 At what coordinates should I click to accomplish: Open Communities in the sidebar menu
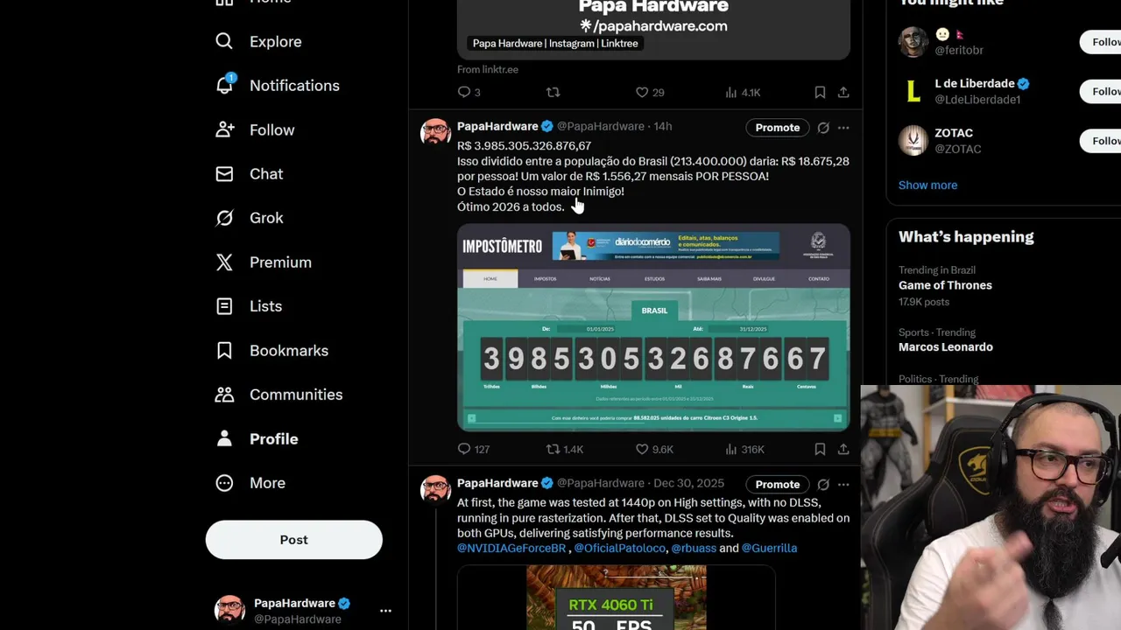point(278,395)
